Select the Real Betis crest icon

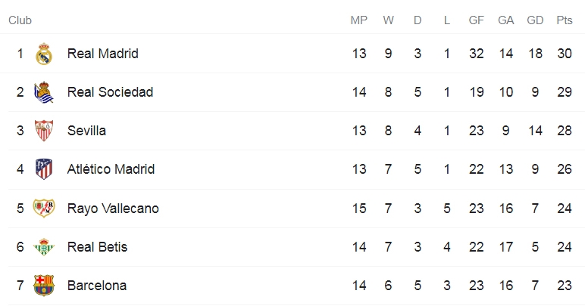(44, 247)
